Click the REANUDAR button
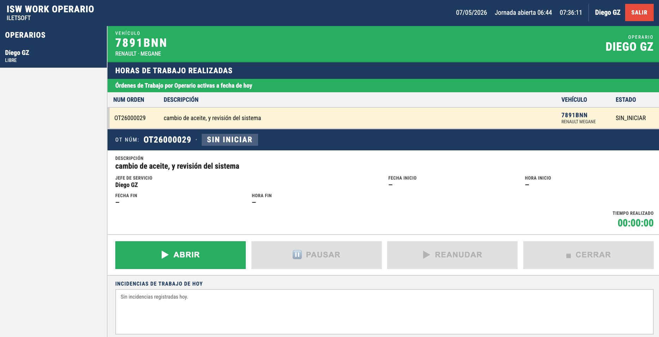This screenshot has width=659, height=337. click(452, 255)
